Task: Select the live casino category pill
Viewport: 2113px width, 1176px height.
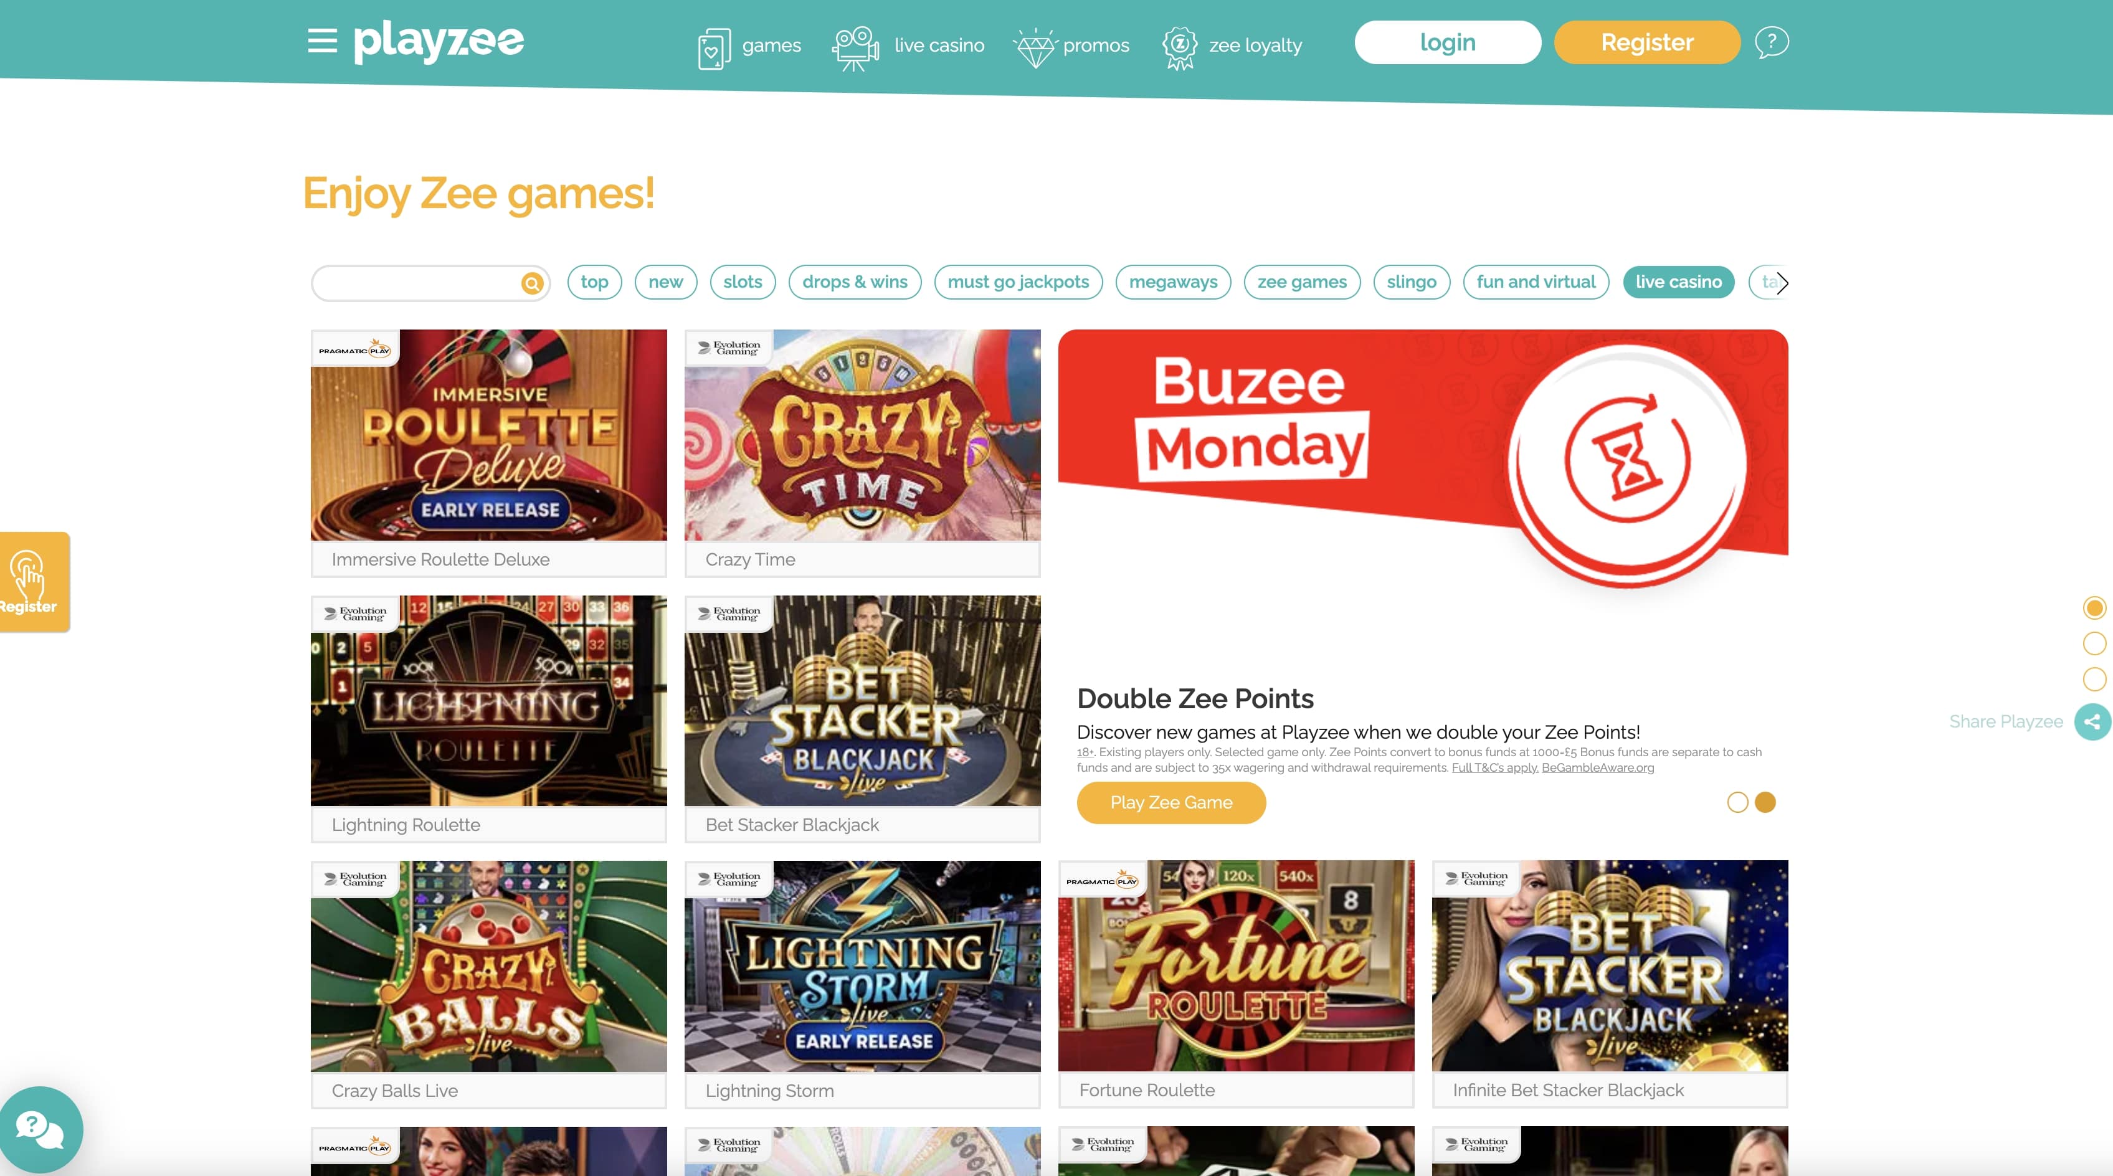Action: point(1678,282)
